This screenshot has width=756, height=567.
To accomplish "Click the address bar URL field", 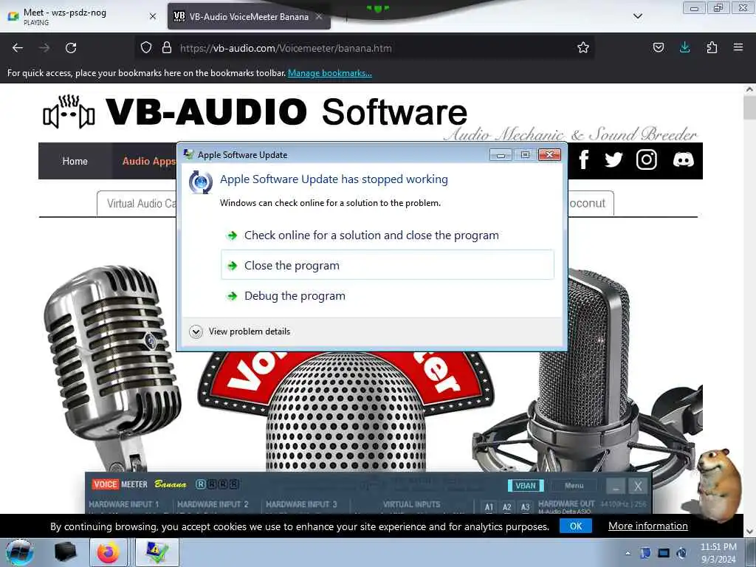I will coord(364,48).
